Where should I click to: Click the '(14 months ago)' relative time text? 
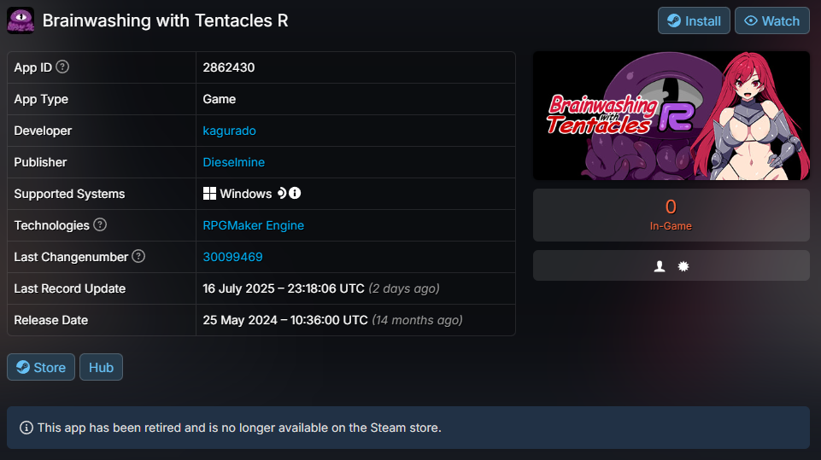[417, 320]
